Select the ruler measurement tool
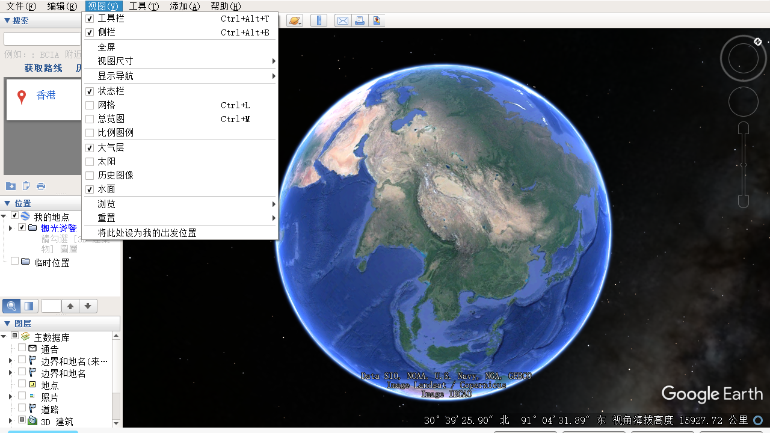The width and height of the screenshot is (770, 433). click(x=318, y=20)
